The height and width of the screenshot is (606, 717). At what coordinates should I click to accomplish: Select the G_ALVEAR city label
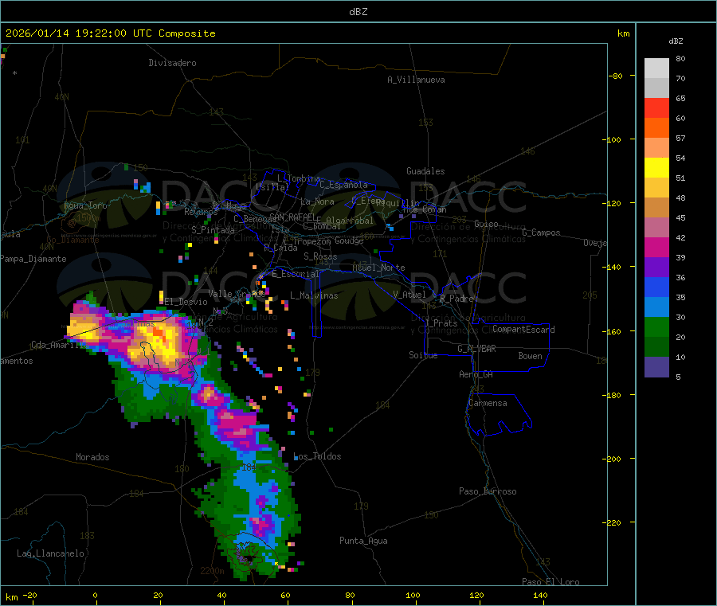(476, 349)
